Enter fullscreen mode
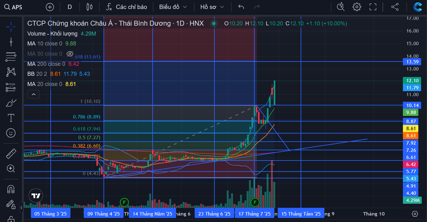 (x=373, y=7)
